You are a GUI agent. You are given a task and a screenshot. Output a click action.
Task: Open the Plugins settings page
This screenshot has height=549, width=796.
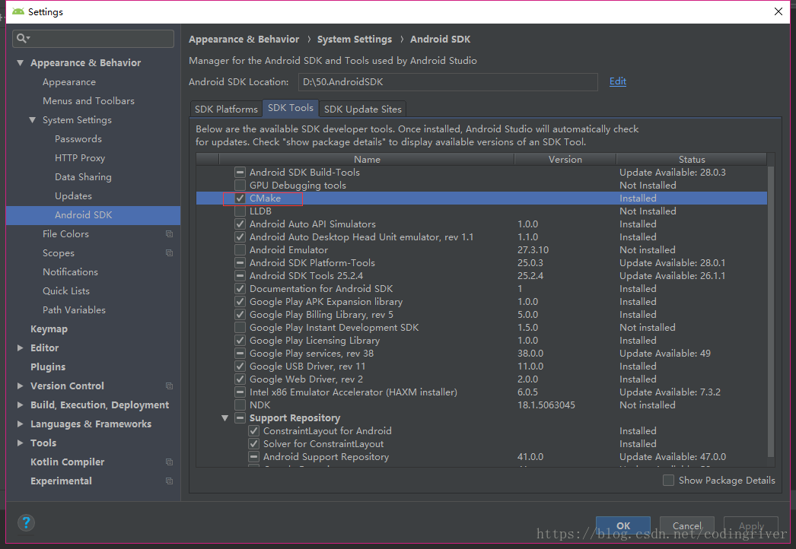(48, 367)
